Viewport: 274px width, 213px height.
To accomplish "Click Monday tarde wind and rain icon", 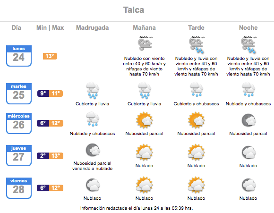I will tap(197, 45).
